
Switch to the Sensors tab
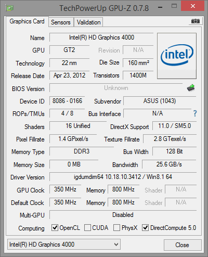tap(61, 22)
